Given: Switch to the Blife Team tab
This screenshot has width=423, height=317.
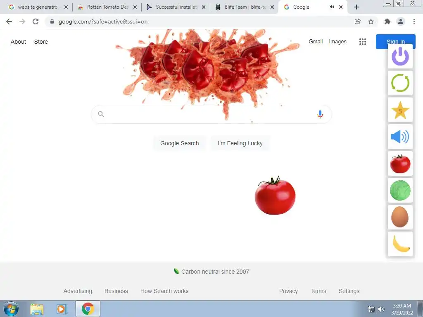Looking at the screenshot, I should tap(245, 7).
